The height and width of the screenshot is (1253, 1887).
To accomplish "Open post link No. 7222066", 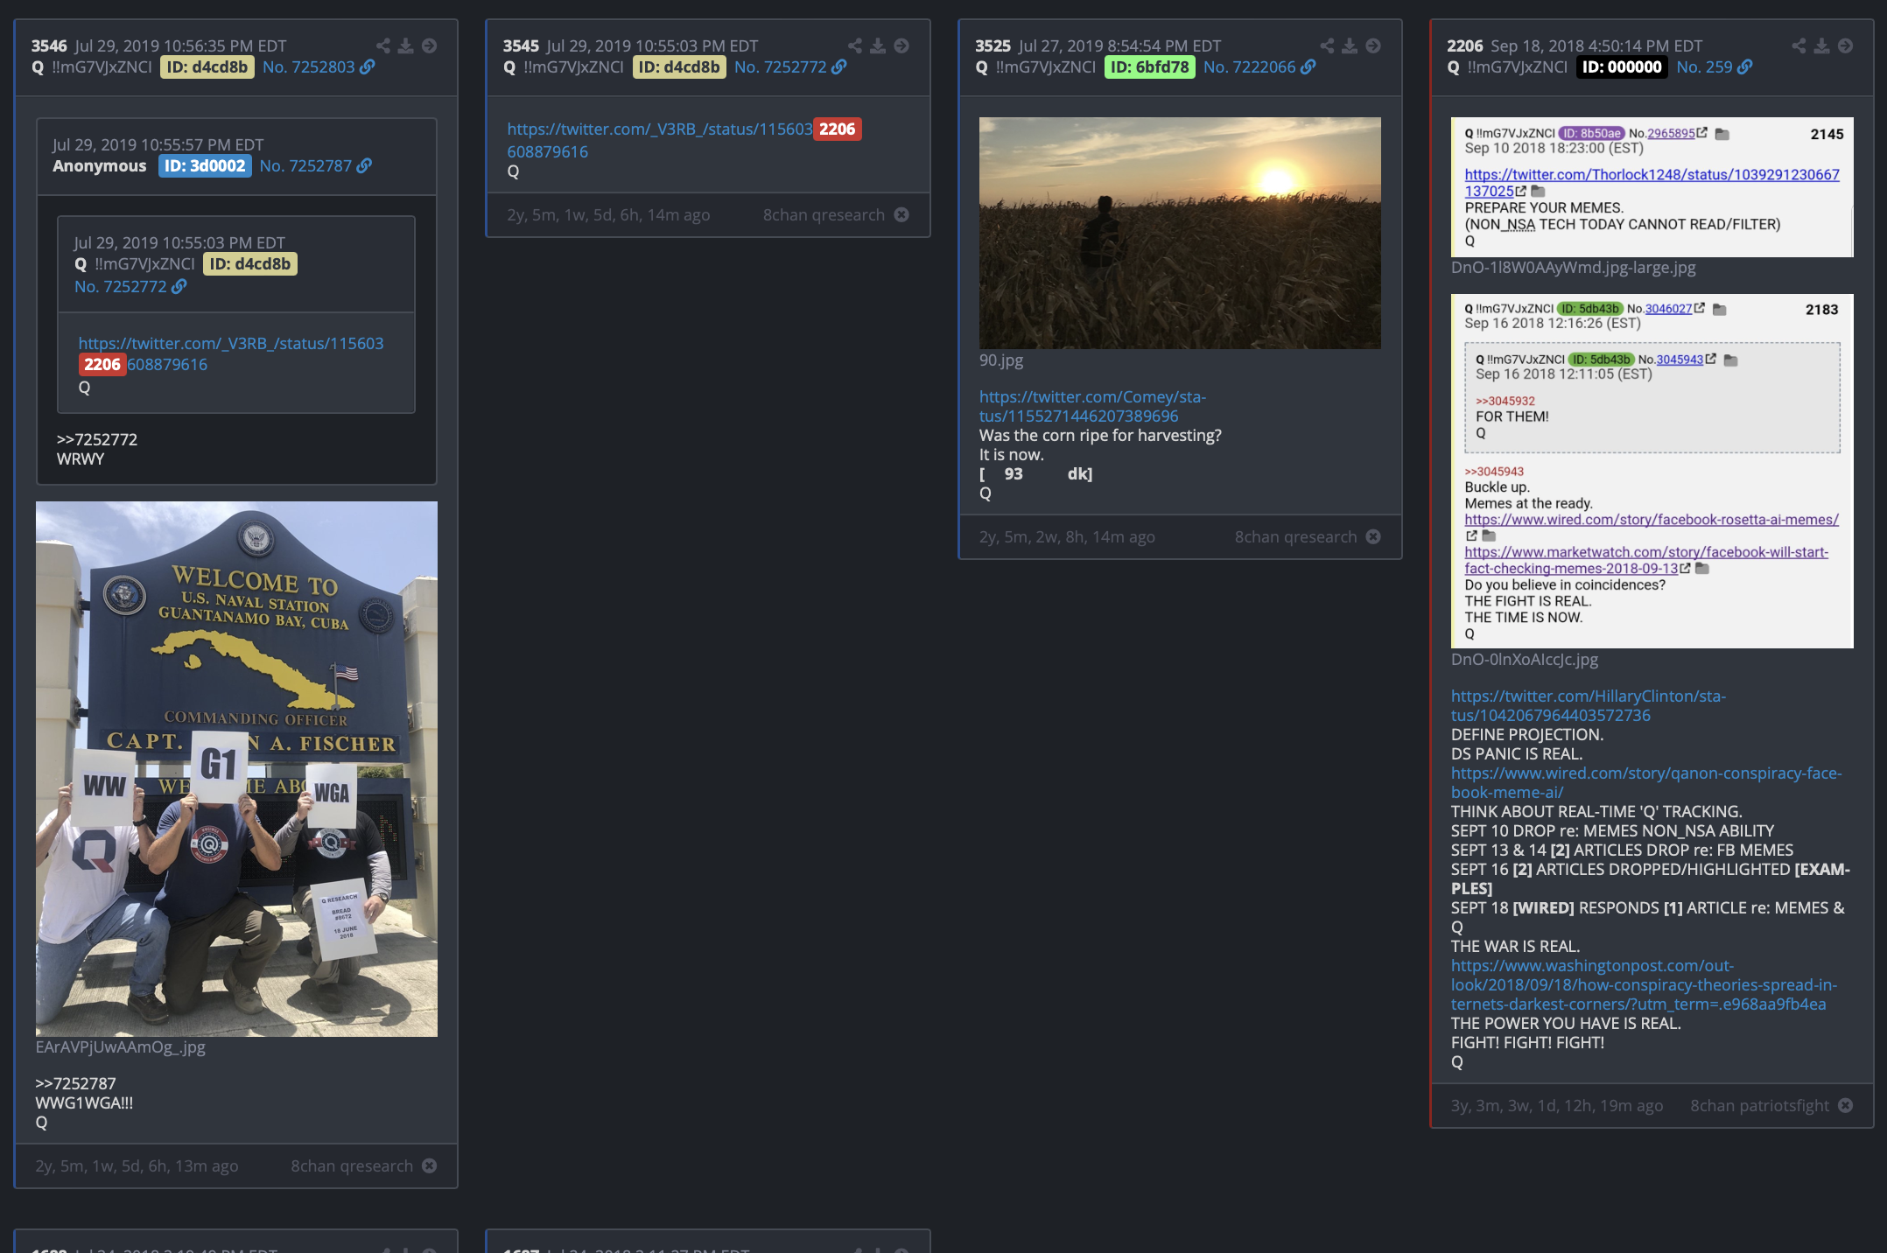I will (1250, 66).
